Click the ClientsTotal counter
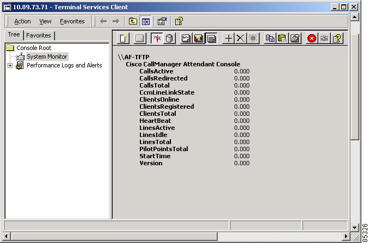The width and height of the screenshot is (369, 243). pos(158,114)
